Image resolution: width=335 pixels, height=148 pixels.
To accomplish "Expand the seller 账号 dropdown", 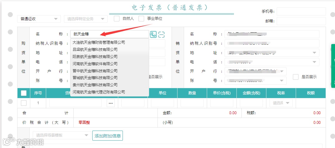I will pos(282,81).
